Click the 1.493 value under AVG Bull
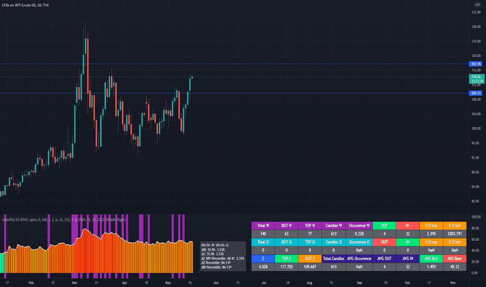 [x=431, y=267]
